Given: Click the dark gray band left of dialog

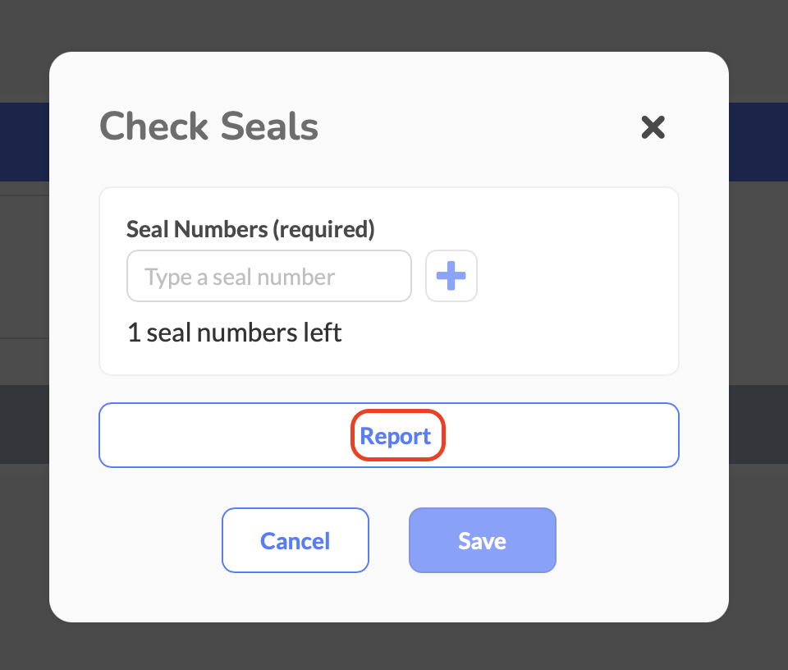Looking at the screenshot, I should point(23,424).
